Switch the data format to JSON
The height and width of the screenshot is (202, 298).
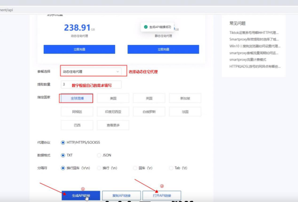pos(99,155)
